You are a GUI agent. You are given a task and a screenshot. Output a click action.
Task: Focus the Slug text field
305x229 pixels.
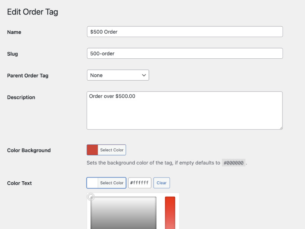pos(185,53)
